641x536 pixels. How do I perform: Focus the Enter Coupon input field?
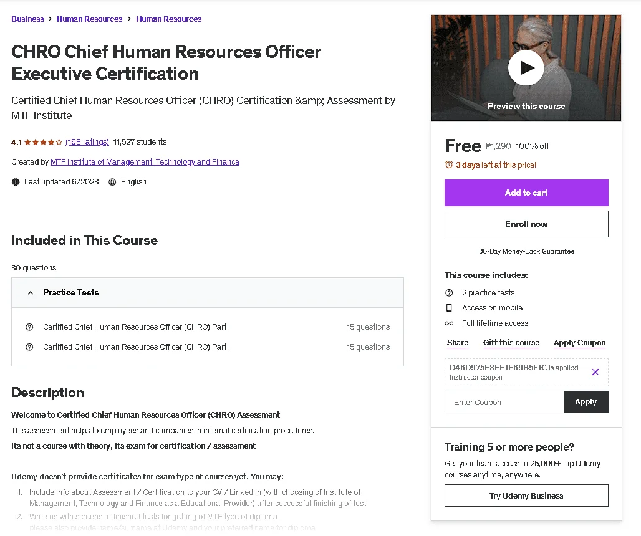click(504, 402)
